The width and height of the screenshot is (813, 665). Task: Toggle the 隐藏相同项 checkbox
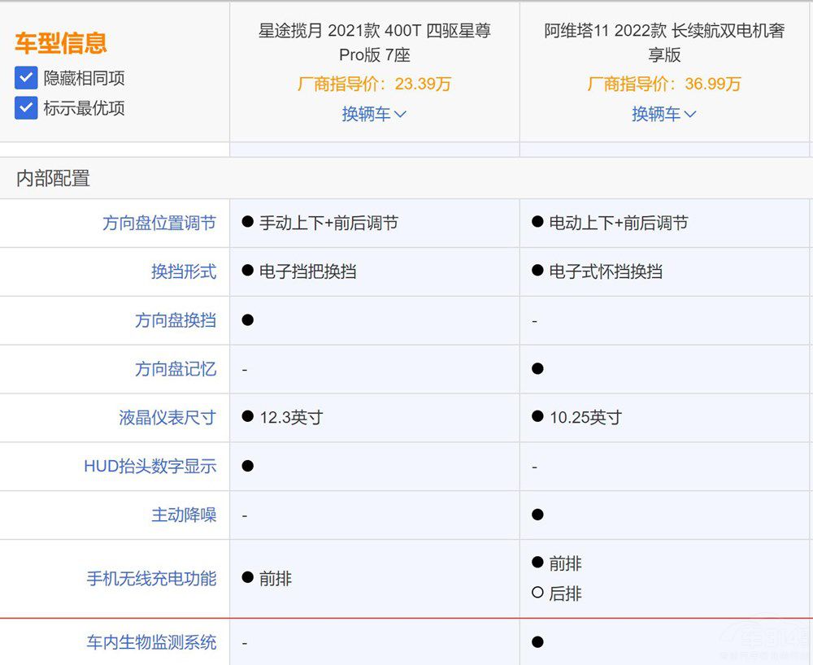point(26,76)
